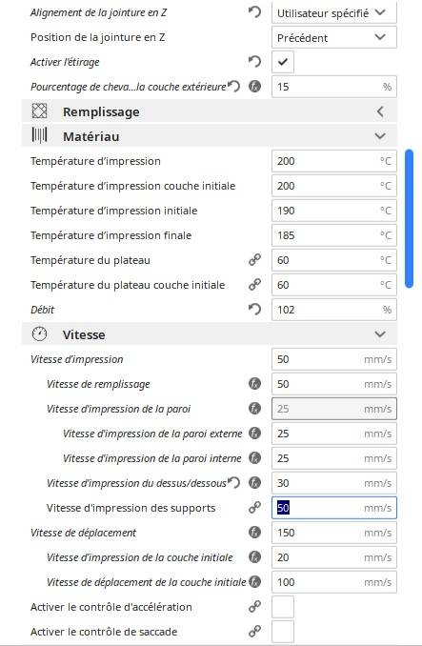The width and height of the screenshot is (422, 646).
Task: Enable Activer le contrôle de saccade checkbox
Action: point(283,632)
